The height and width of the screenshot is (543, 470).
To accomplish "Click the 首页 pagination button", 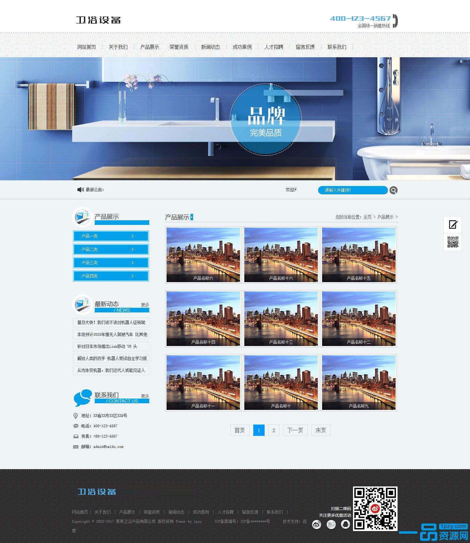I will 240,430.
